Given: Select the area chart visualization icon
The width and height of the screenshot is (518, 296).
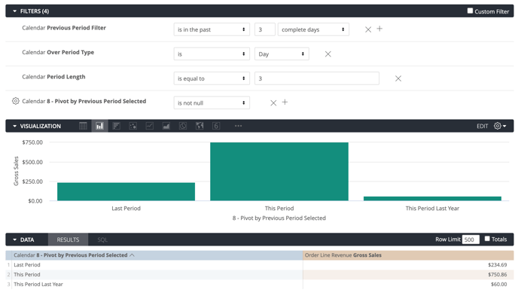Looking at the screenshot, I should pyautogui.click(x=166, y=126).
